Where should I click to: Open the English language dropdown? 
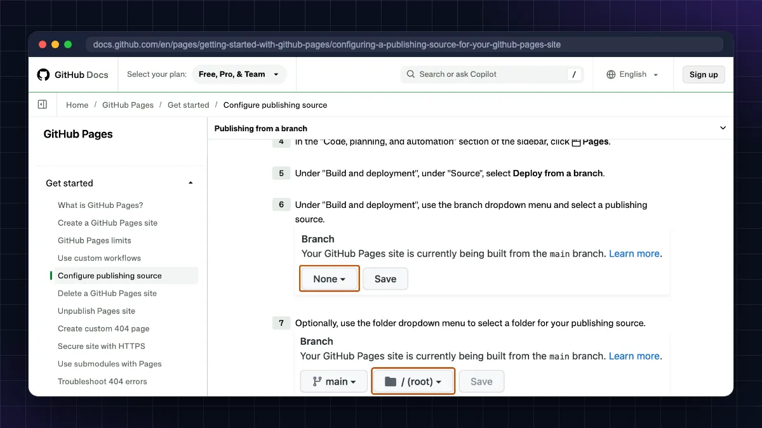(632, 74)
